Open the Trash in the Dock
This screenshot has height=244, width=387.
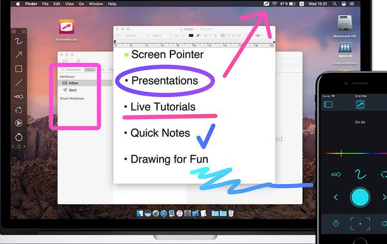[x=231, y=213]
